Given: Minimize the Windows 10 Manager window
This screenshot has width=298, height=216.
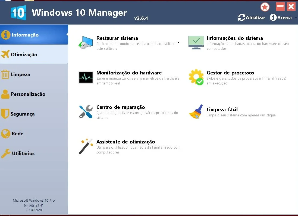Looking at the screenshot, I should (x=280, y=6).
